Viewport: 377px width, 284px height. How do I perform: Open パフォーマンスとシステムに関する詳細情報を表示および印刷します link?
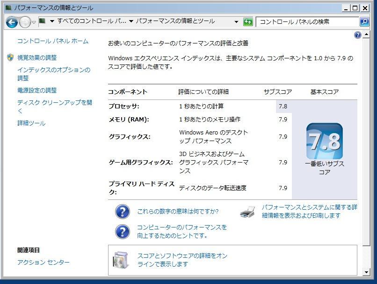[x=310, y=211]
